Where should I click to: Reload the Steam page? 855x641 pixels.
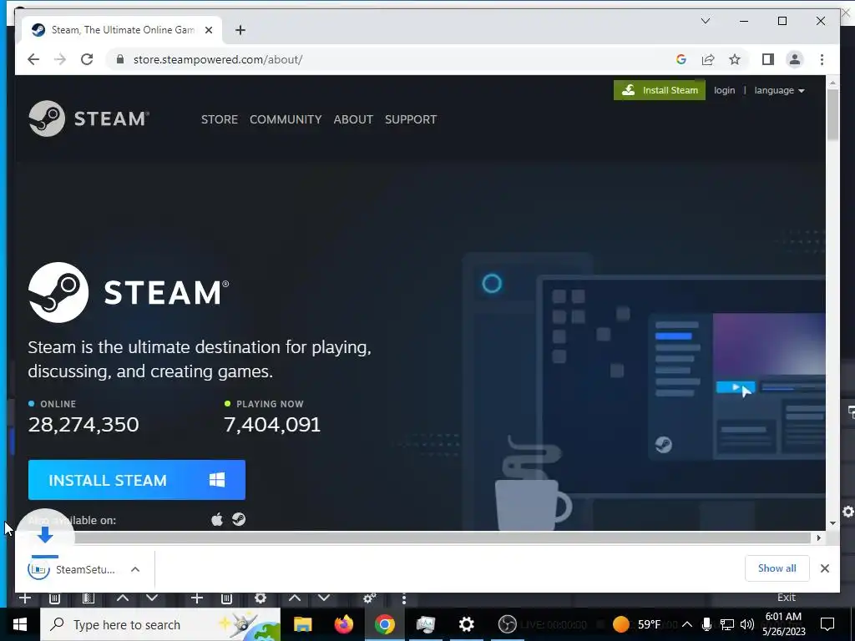click(x=87, y=59)
